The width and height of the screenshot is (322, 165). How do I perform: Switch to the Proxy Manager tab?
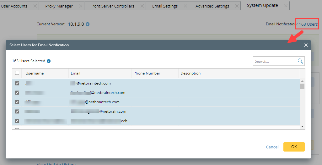[x=59, y=6]
